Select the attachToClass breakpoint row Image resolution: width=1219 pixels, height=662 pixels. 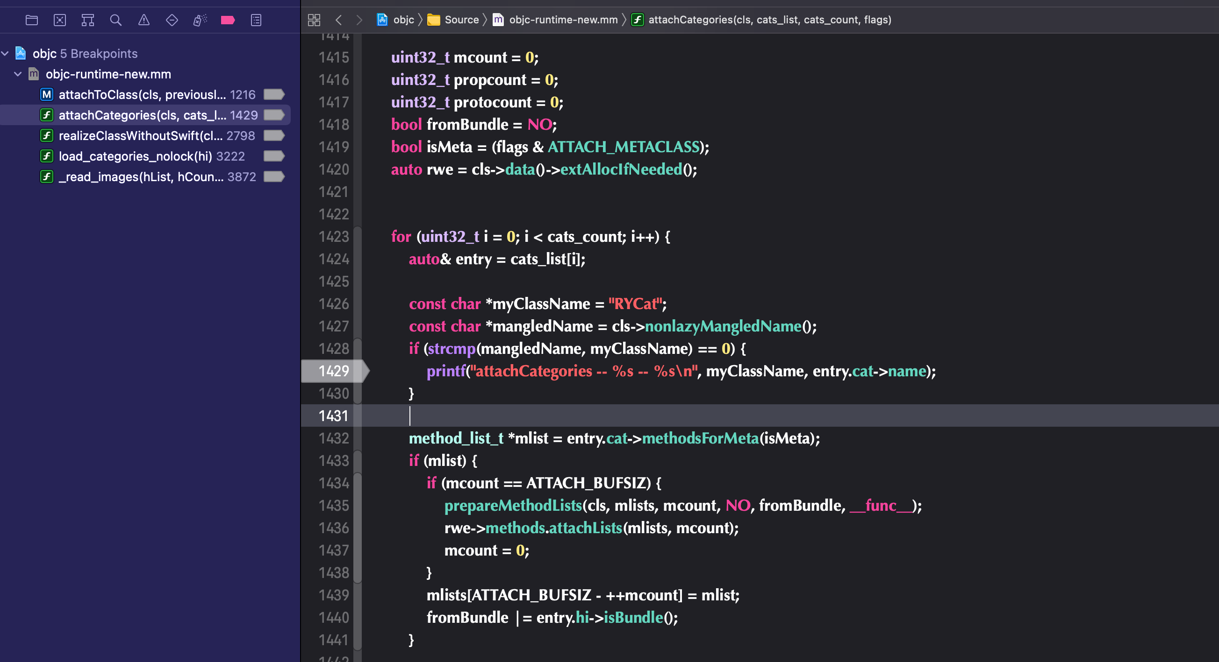(145, 94)
